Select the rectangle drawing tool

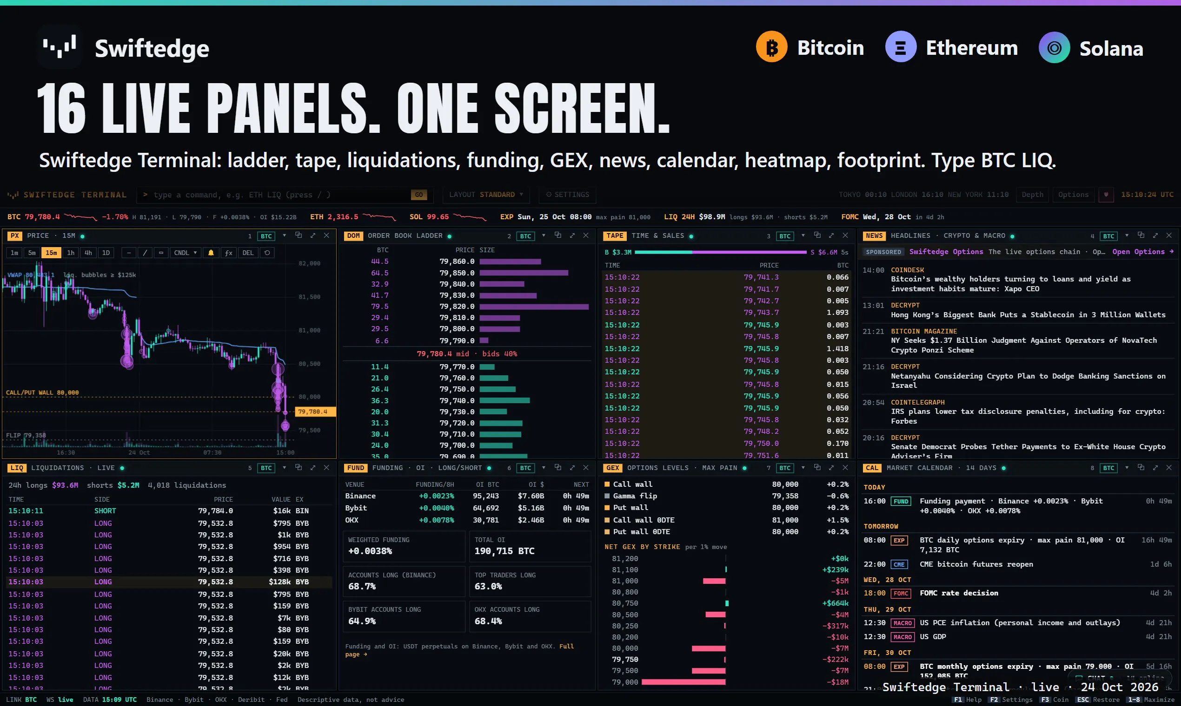click(x=161, y=253)
